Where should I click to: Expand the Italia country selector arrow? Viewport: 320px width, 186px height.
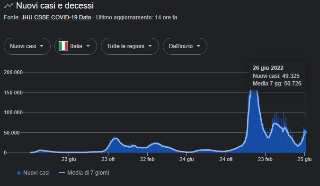pos(88,46)
